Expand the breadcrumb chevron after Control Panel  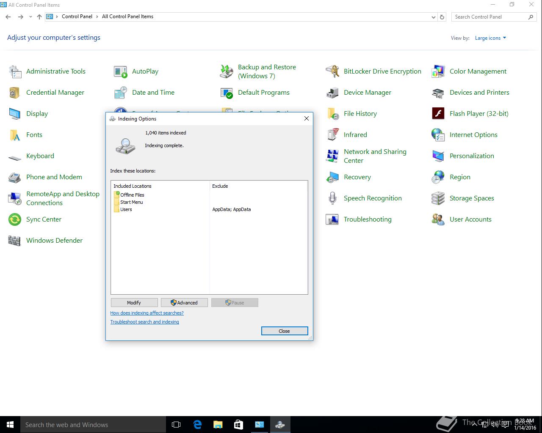[97, 16]
